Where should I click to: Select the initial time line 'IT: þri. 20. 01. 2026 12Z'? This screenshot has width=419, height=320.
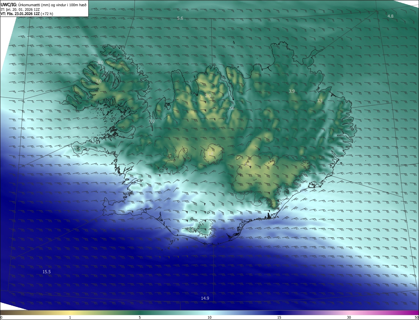pyautogui.click(x=20, y=9)
